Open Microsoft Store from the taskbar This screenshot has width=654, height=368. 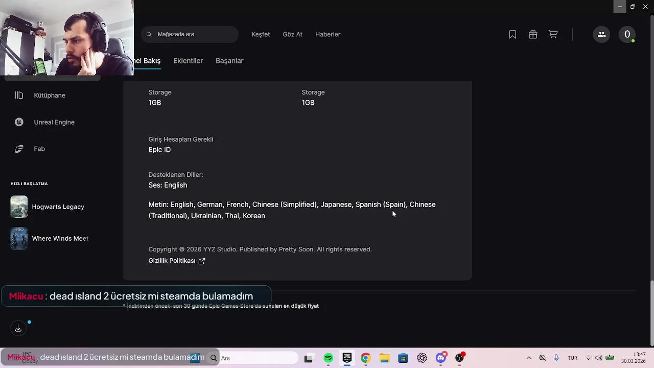pyautogui.click(x=403, y=358)
